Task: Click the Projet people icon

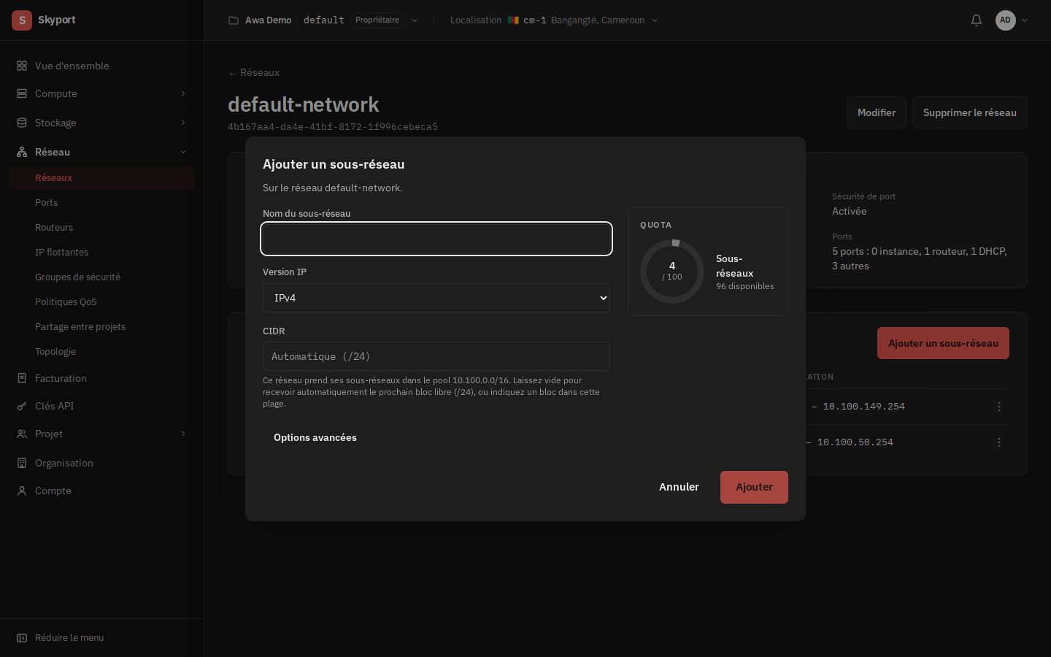Action: pyautogui.click(x=22, y=434)
